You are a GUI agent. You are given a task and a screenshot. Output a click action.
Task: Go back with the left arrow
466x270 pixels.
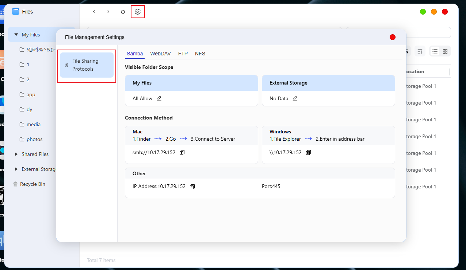pos(94,12)
